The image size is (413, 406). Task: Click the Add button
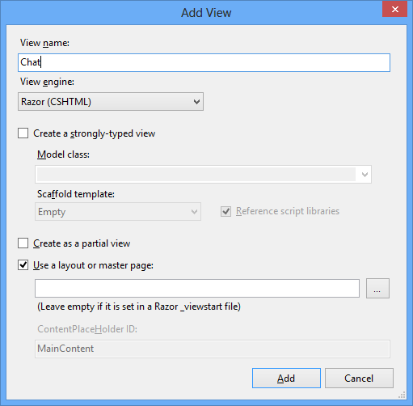point(286,378)
